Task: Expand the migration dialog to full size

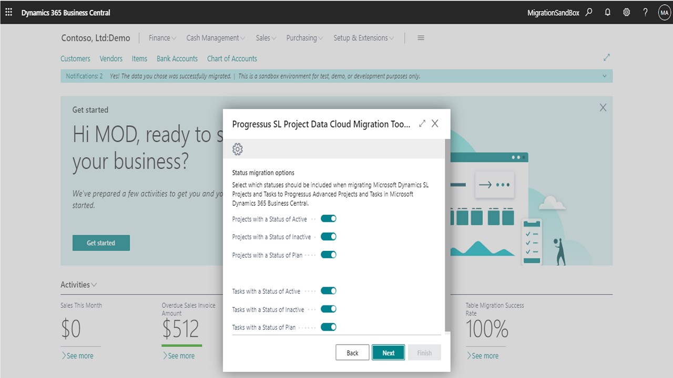Action: pyautogui.click(x=422, y=124)
